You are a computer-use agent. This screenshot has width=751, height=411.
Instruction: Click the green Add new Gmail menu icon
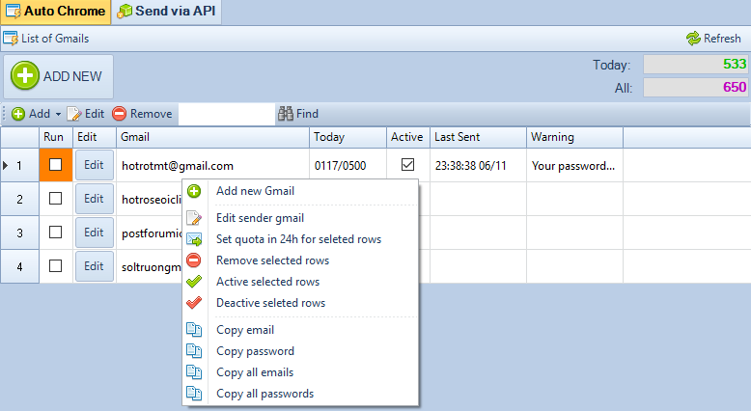[194, 191]
